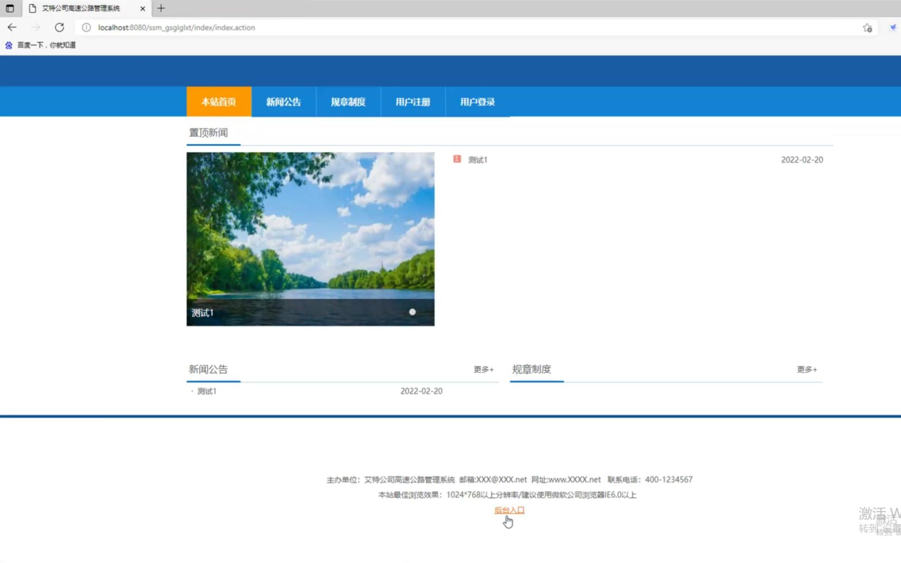Switch to the 本站首页 tab
901x563 pixels.
click(x=218, y=102)
